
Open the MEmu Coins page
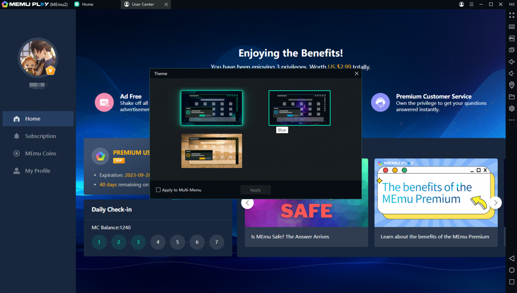point(38,153)
